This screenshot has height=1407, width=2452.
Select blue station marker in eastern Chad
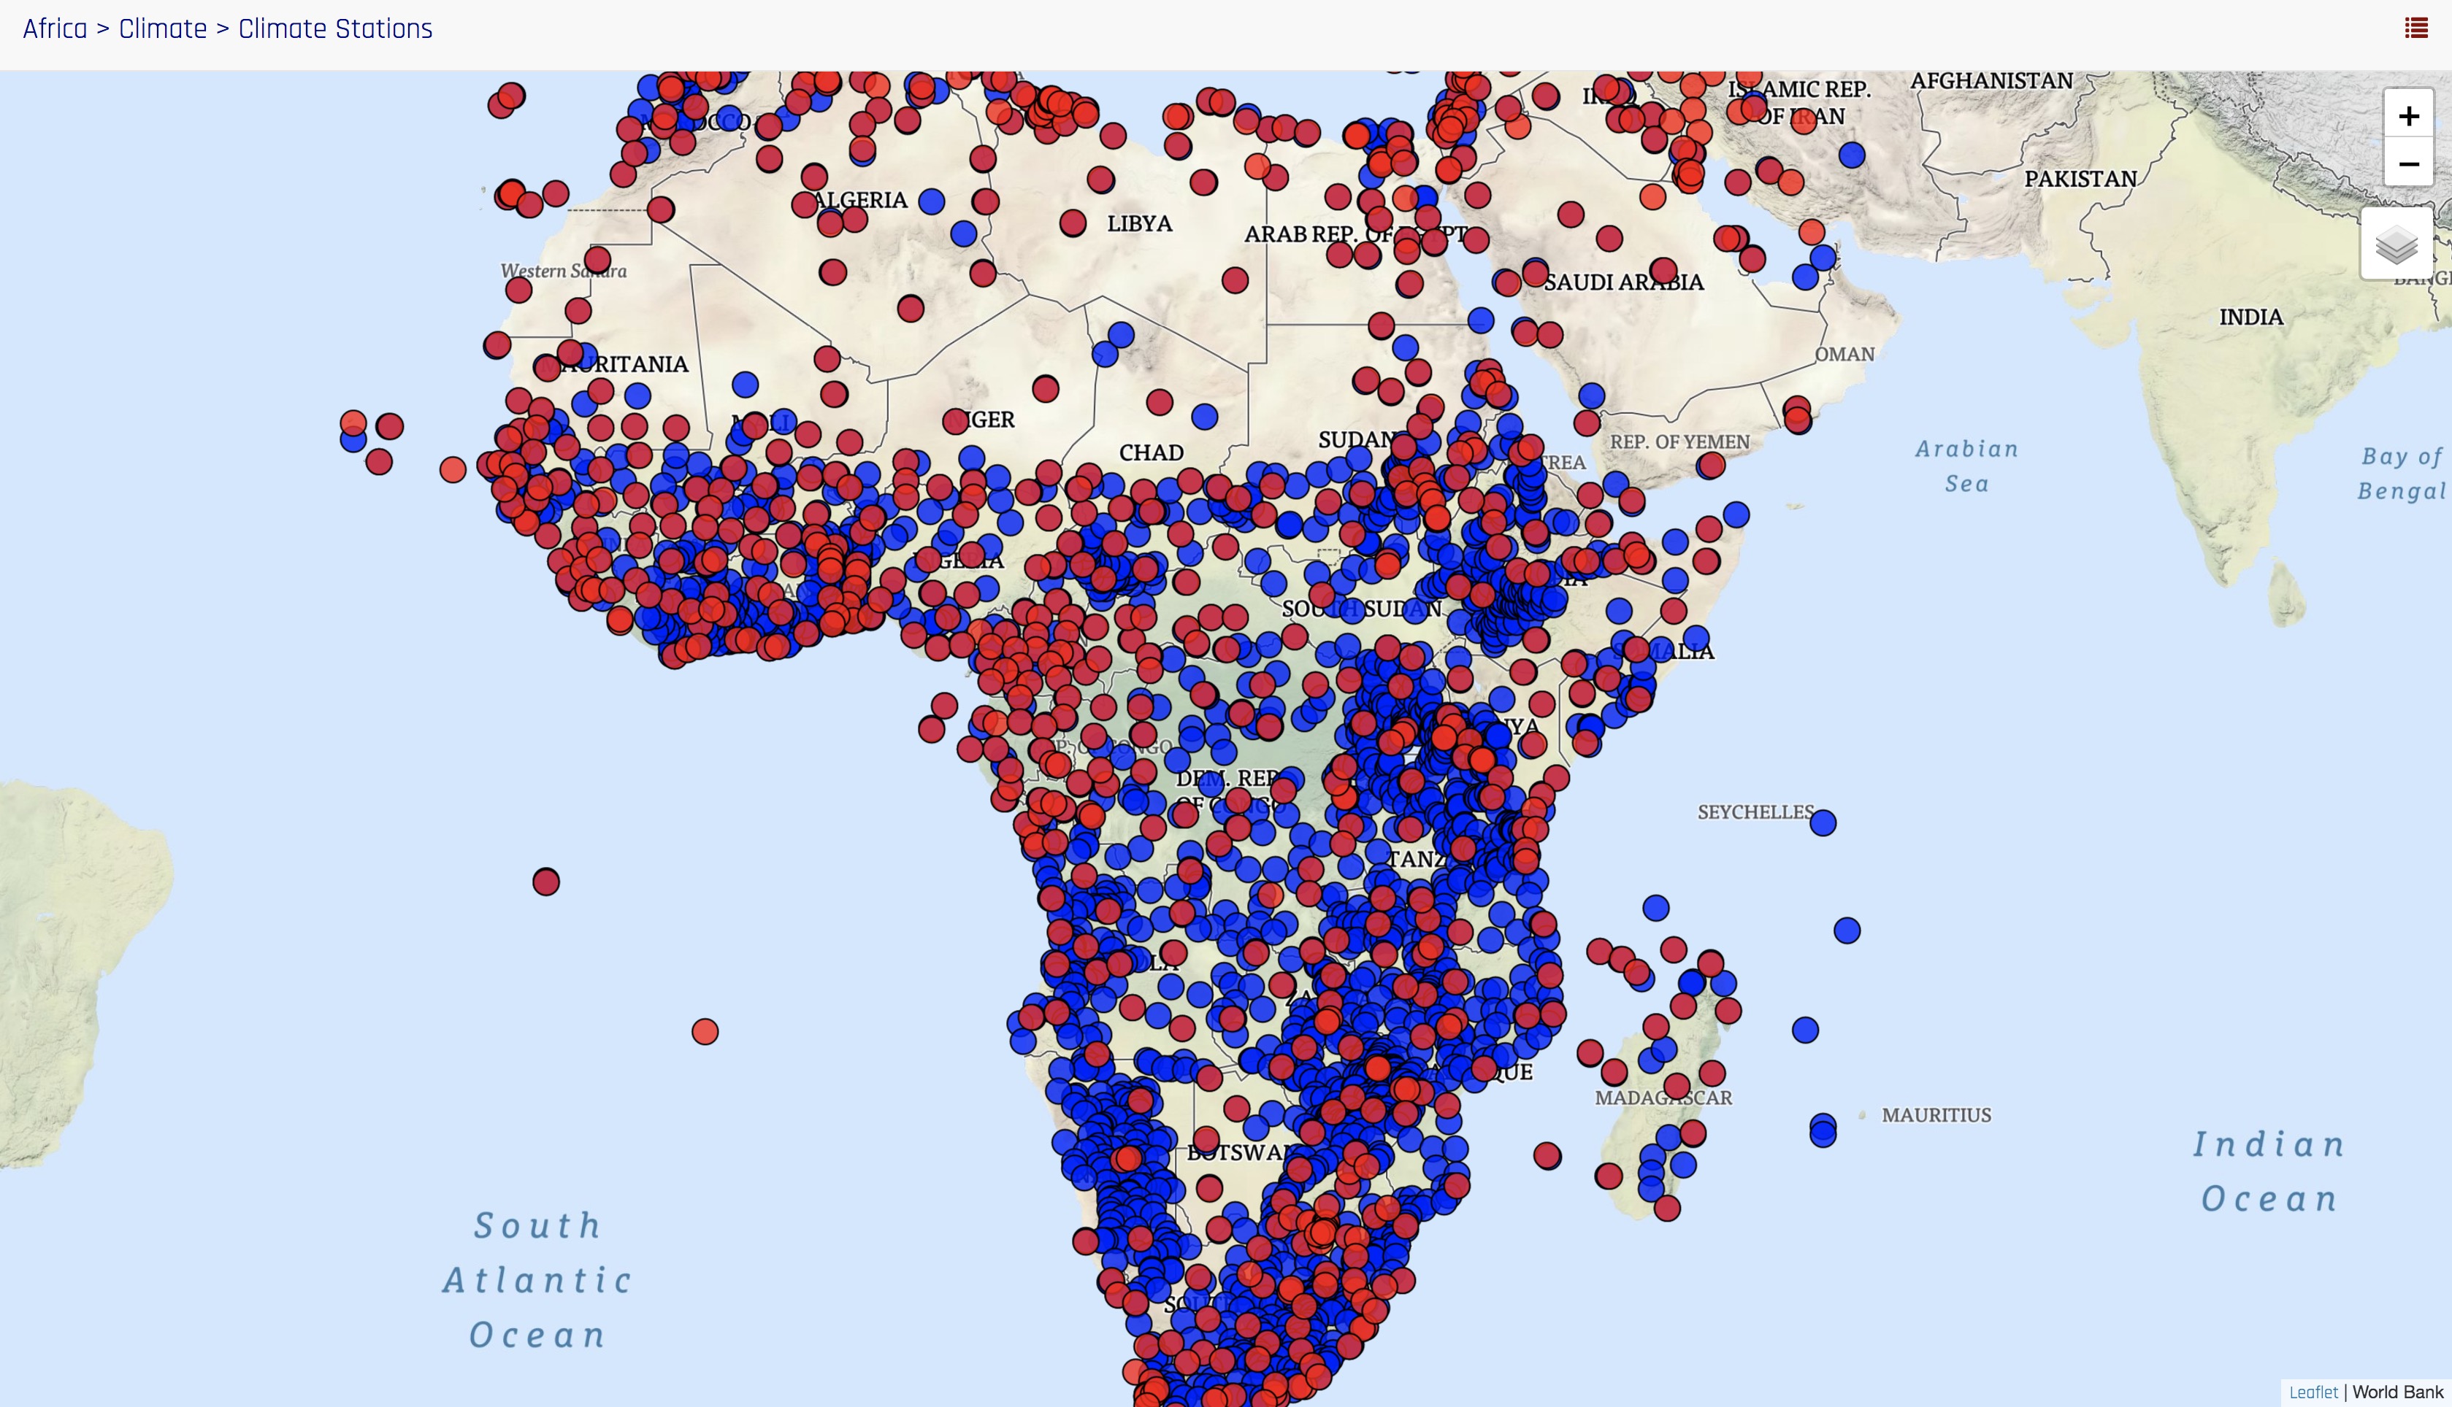point(1204,417)
